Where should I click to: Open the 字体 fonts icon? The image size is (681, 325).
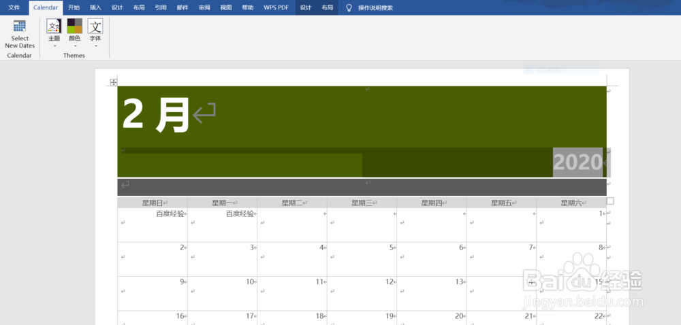point(95,26)
